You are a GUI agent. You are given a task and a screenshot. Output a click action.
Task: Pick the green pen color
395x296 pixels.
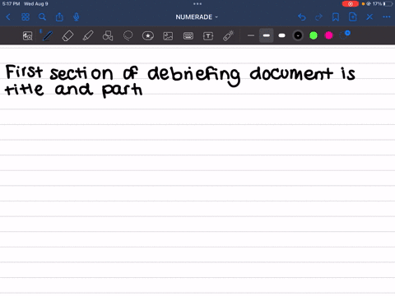314,35
